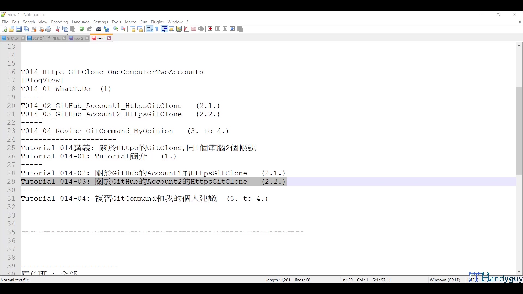This screenshot has height=294, width=523.
Task: Create a new document
Action: [x=4, y=29]
